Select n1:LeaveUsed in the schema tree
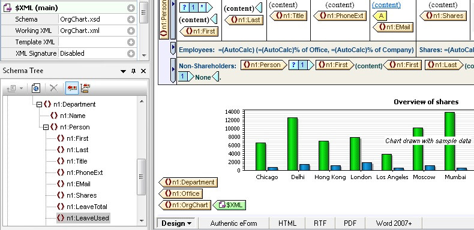The height and width of the screenshot is (230, 474). [x=83, y=218]
